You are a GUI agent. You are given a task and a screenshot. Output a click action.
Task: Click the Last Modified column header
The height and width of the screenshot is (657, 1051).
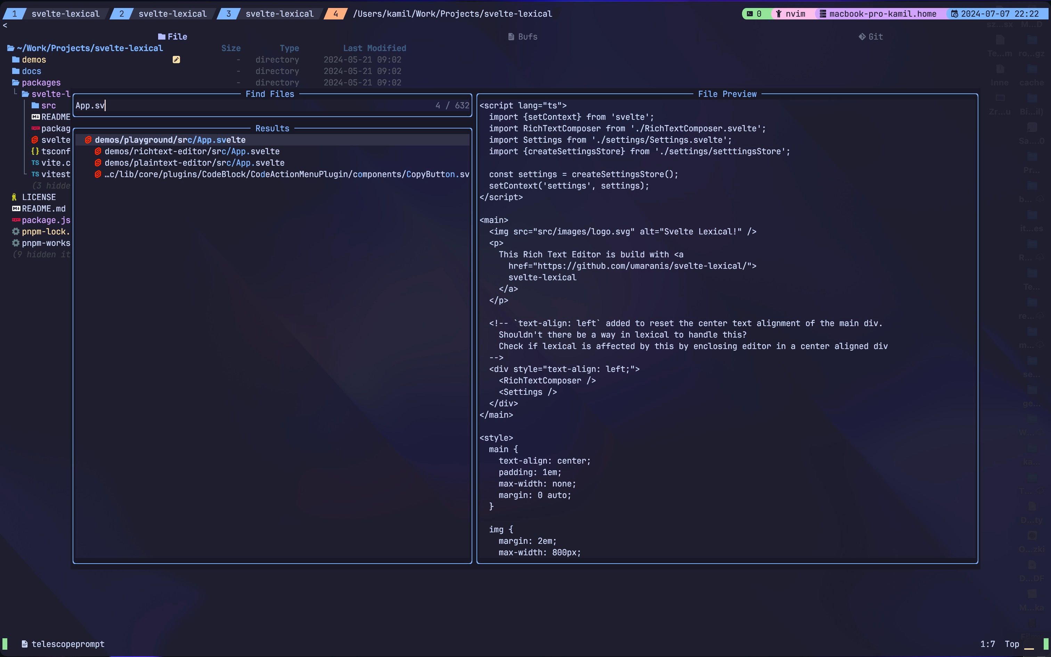(374, 48)
